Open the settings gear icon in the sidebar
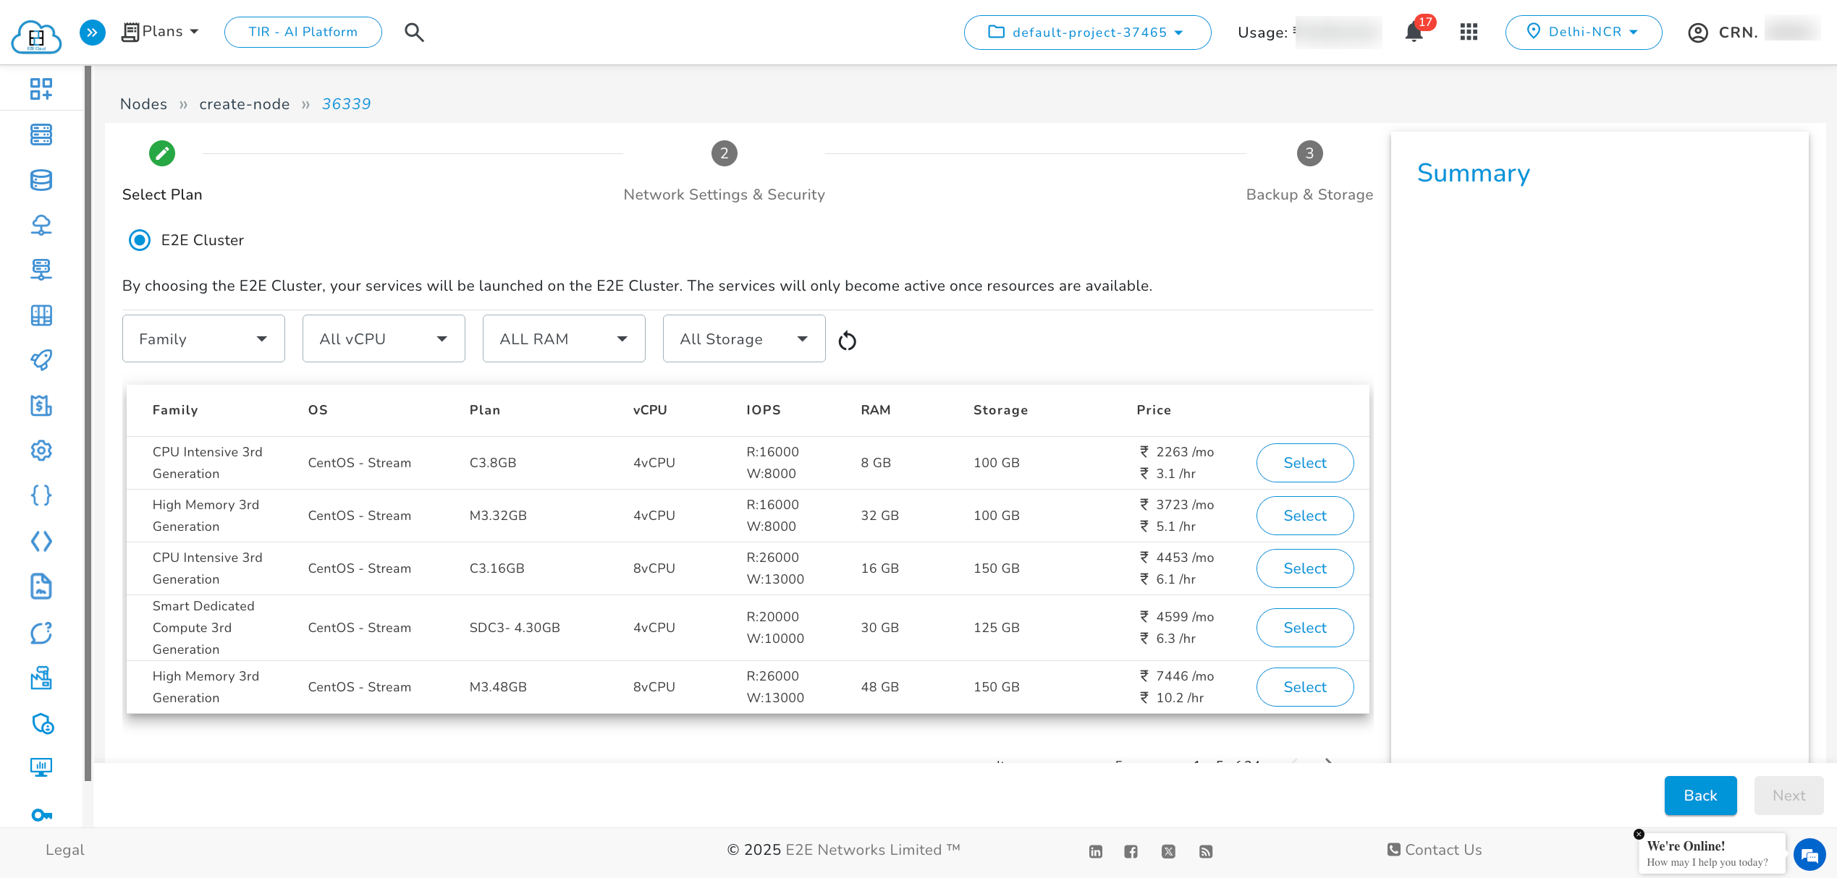 pyautogui.click(x=41, y=451)
